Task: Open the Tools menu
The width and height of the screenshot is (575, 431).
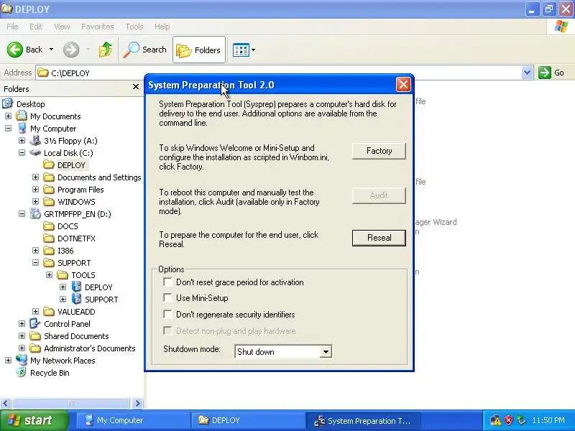Action: pyautogui.click(x=134, y=27)
